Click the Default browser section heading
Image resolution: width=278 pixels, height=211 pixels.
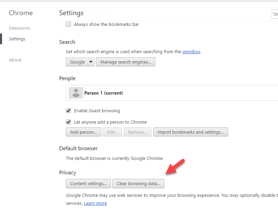[78, 148]
